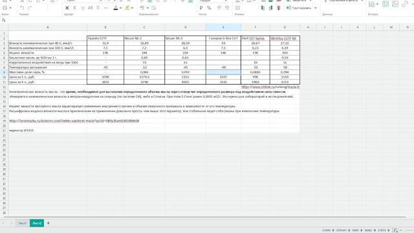The image size is (414, 233).
Task: Select the Idemitsu CVTF N3 header cell
Action: click(x=285, y=38)
